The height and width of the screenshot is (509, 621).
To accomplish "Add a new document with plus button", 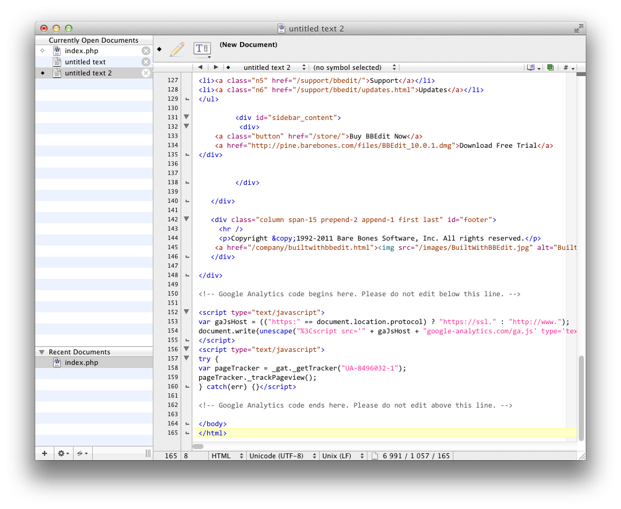I will (x=45, y=453).
